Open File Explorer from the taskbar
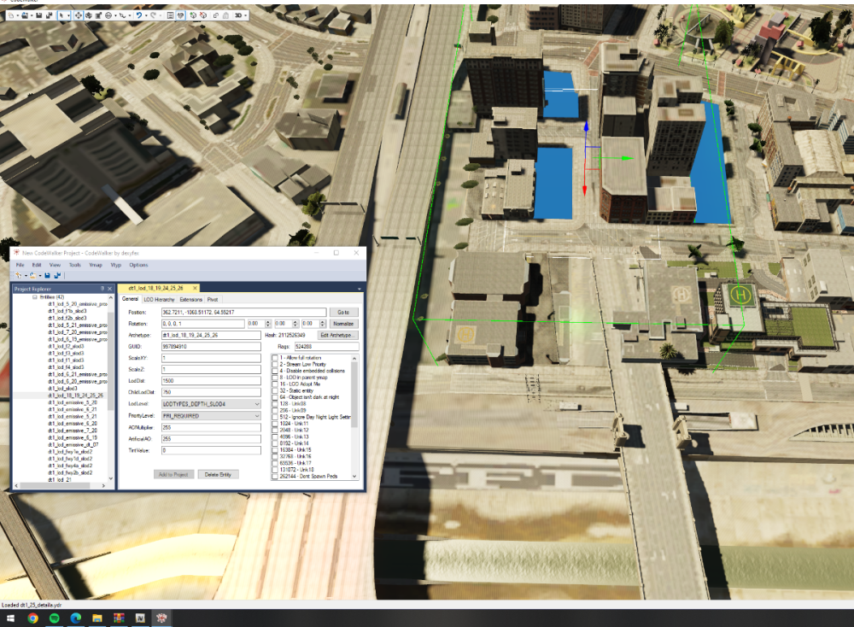The height and width of the screenshot is (627, 854). [97, 618]
